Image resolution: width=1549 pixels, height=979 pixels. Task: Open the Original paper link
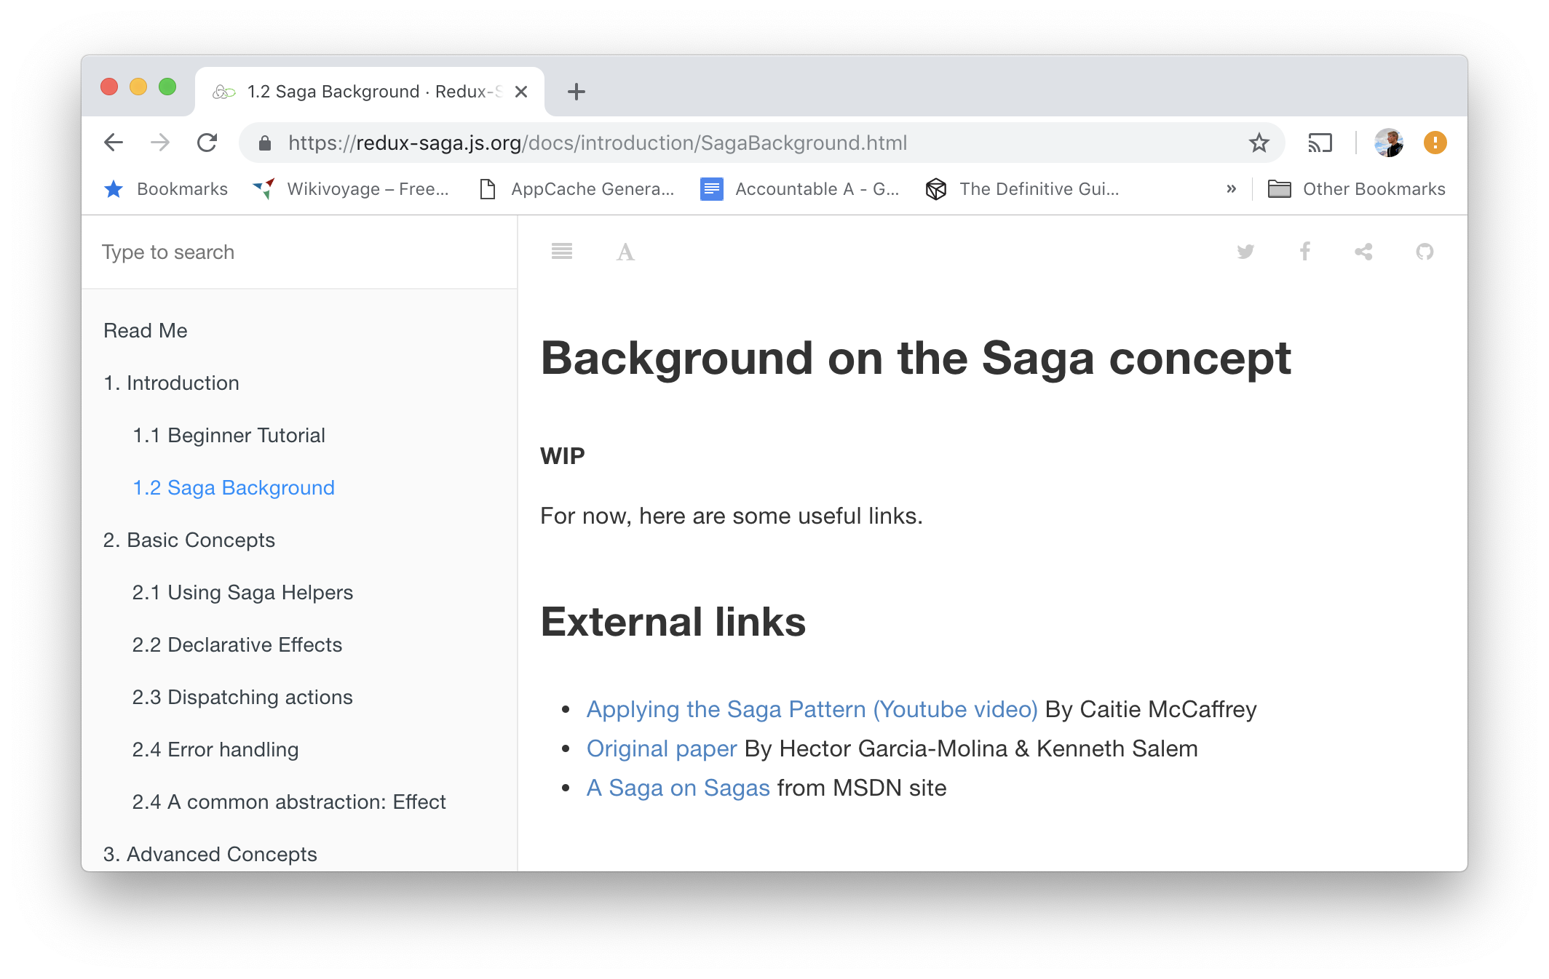pos(662,748)
